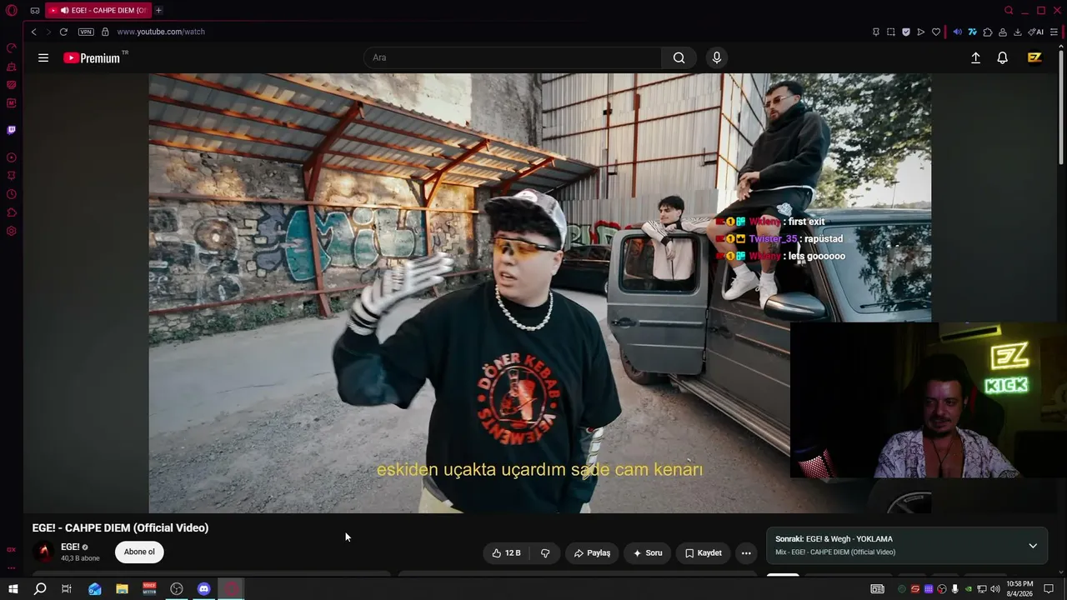Go back to the previous page
This screenshot has height=600, width=1067.
tap(33, 32)
